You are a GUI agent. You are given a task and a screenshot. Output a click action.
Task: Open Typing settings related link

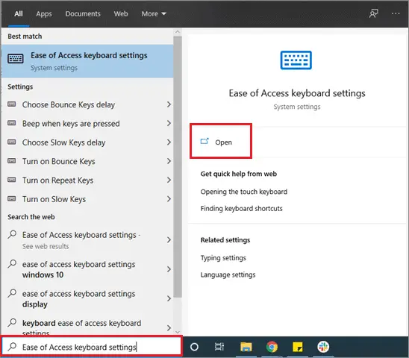(x=223, y=258)
